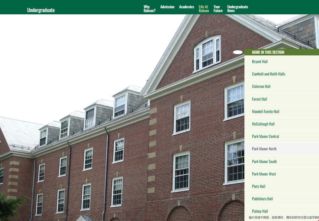Collapse the More In This Section header
Image resolution: width=319 pixels, height=221 pixels.
pos(268,52)
